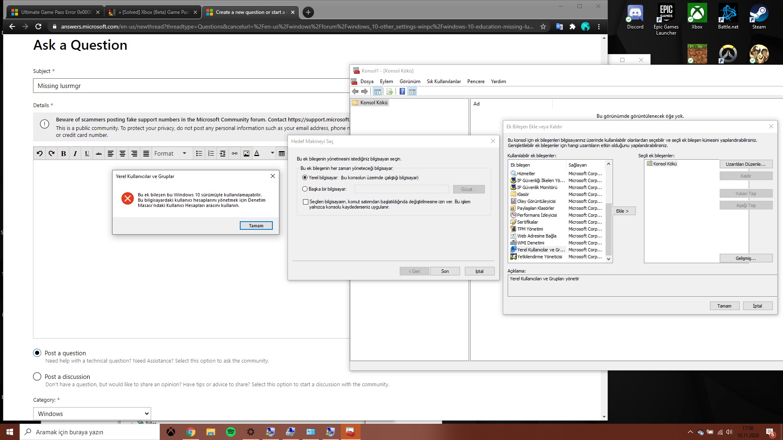
Task: Click the WMI Denetimi snap-in icon
Action: (513, 243)
